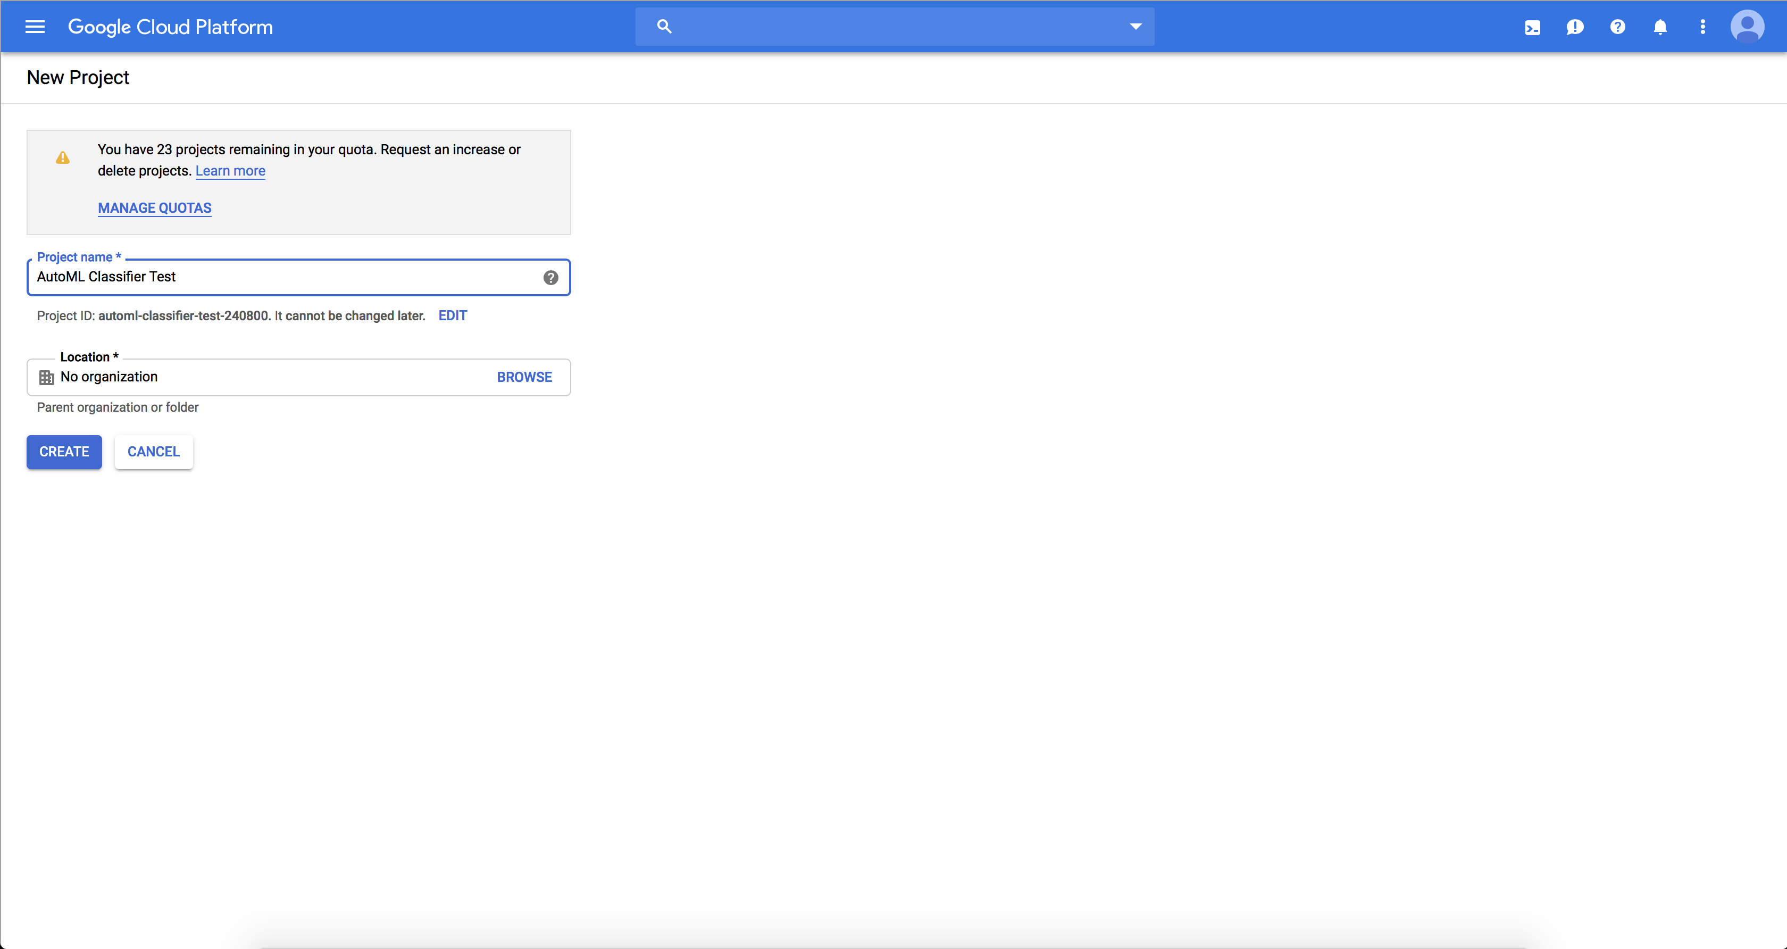Click the organization building icon
The width and height of the screenshot is (1787, 949).
46,377
